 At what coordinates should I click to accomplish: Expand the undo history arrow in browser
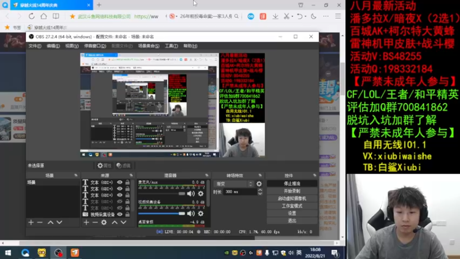305,17
